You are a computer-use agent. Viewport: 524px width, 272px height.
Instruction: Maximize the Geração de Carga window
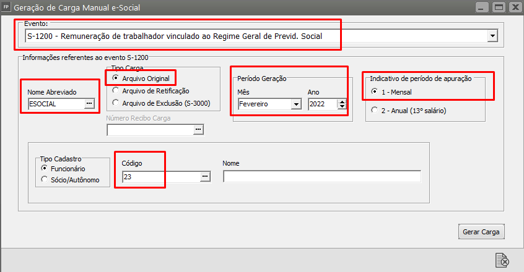click(x=499, y=7)
